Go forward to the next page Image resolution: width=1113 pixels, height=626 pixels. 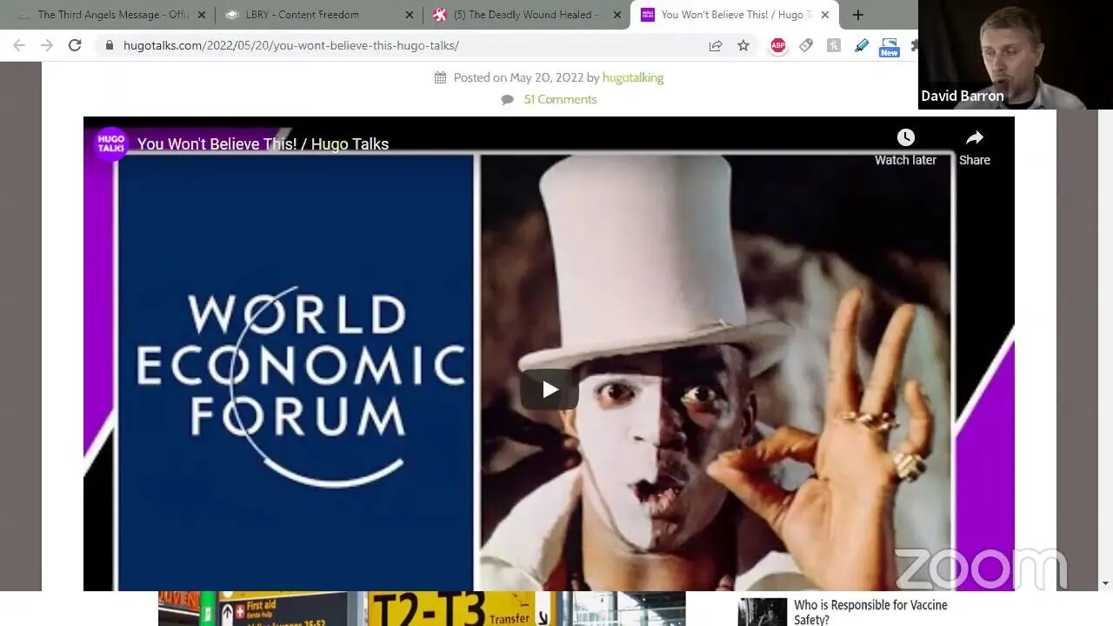click(x=47, y=45)
